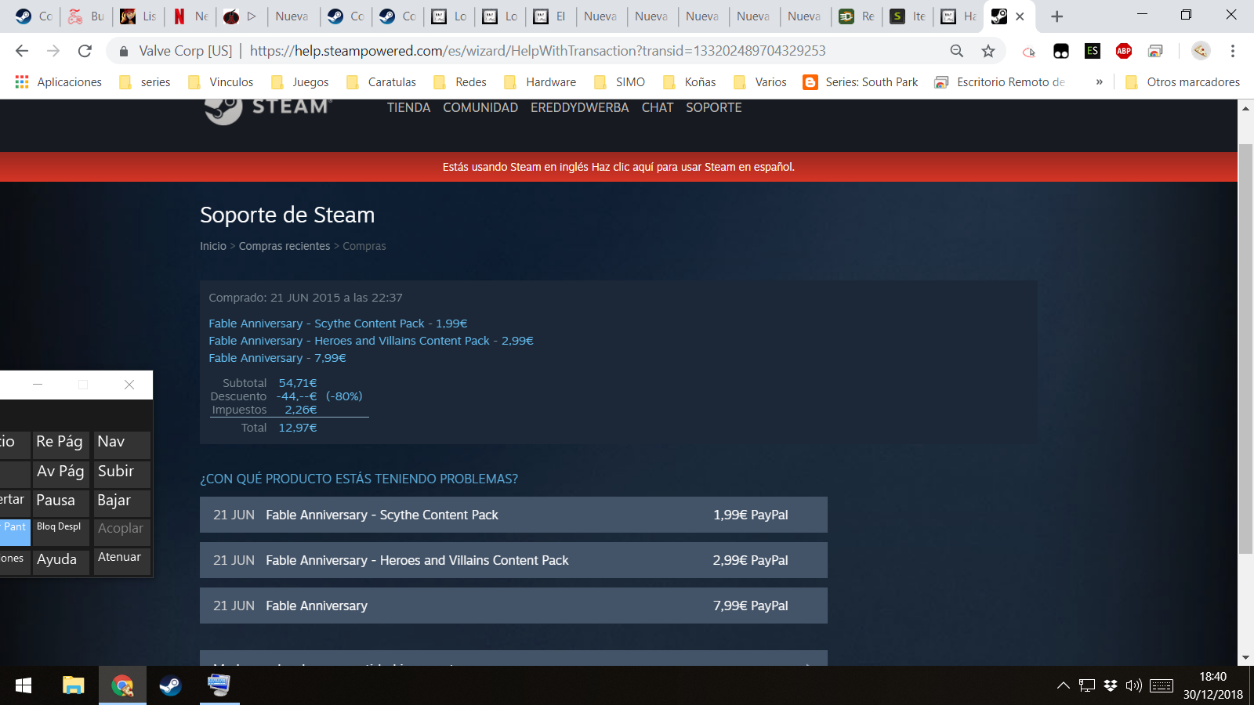Open Steam client from the taskbar

pos(170,685)
